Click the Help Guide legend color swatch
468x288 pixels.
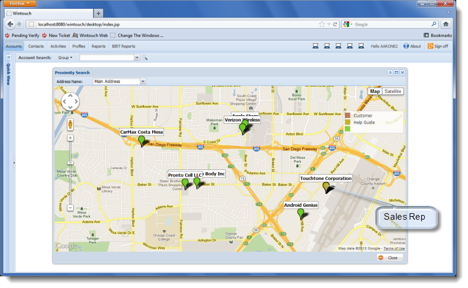(347, 122)
